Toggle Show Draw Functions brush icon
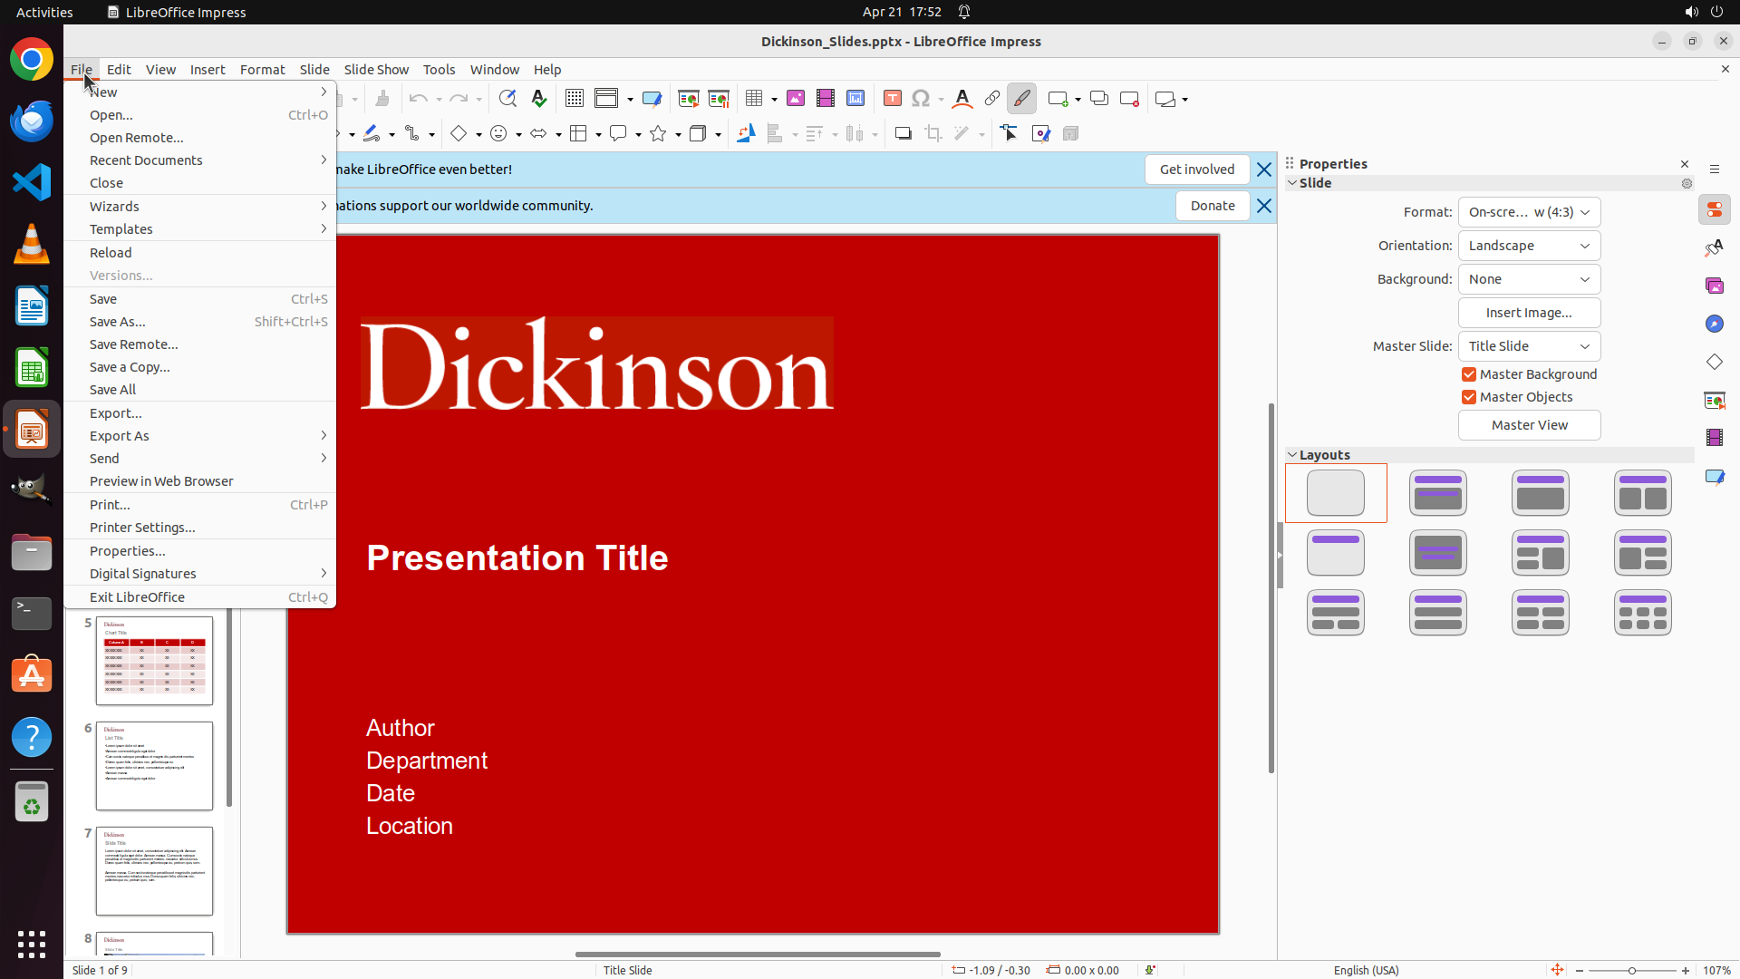 (1021, 99)
